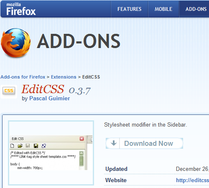The height and width of the screenshot is (188, 209).
Task: Click the green scrollbar thumb in screenshot
Action: [82, 161]
